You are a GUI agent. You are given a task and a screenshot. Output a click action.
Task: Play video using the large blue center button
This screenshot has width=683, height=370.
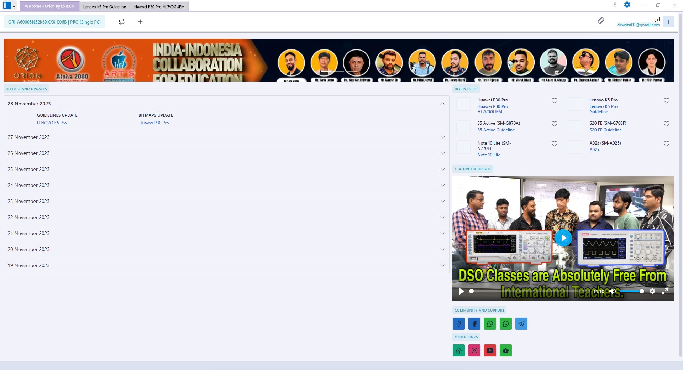[563, 238]
